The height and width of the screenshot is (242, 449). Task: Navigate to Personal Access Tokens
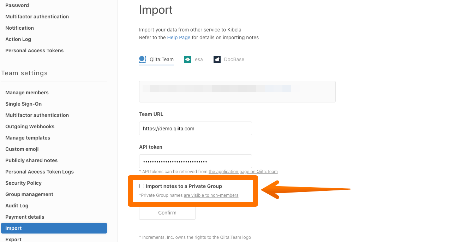pyautogui.click(x=34, y=51)
